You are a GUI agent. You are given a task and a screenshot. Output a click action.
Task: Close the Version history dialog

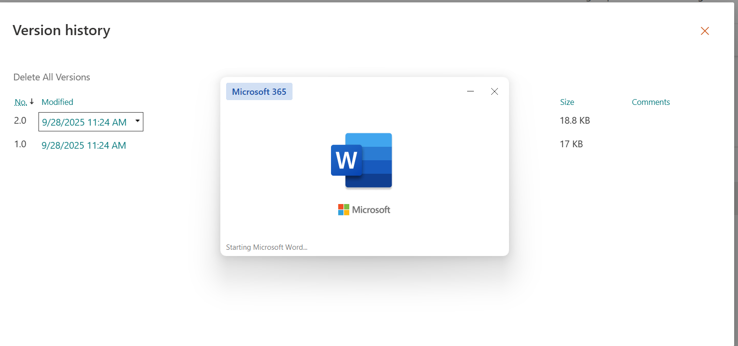(x=705, y=31)
